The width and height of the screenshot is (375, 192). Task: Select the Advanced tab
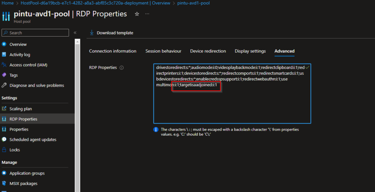[x=284, y=51]
